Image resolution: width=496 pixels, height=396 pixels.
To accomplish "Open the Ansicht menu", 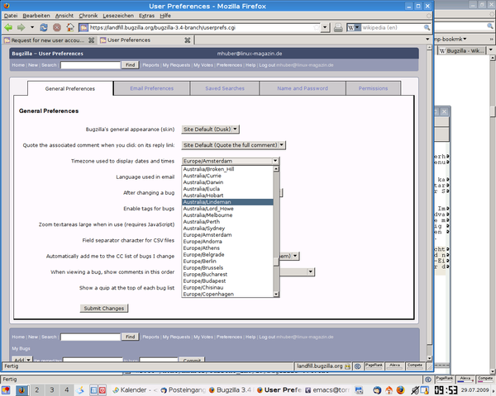I will pyautogui.click(x=64, y=16).
